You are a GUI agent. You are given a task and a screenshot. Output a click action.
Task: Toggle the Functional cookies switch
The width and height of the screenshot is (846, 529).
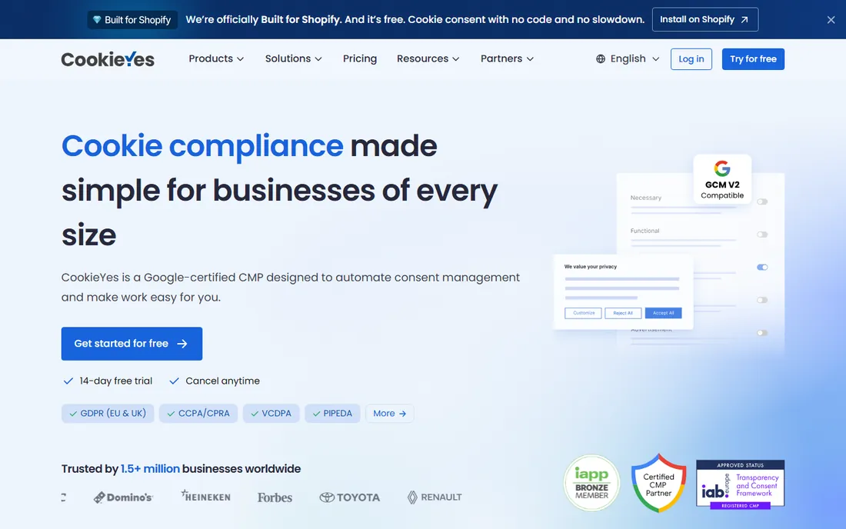coord(762,235)
